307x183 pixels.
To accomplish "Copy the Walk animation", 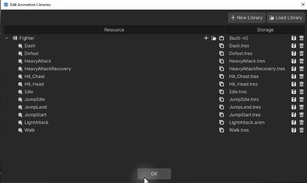I will point(222,130).
